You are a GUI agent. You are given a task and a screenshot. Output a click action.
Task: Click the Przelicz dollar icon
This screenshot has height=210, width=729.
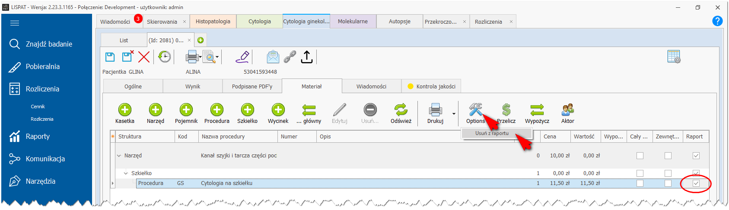pos(506,110)
